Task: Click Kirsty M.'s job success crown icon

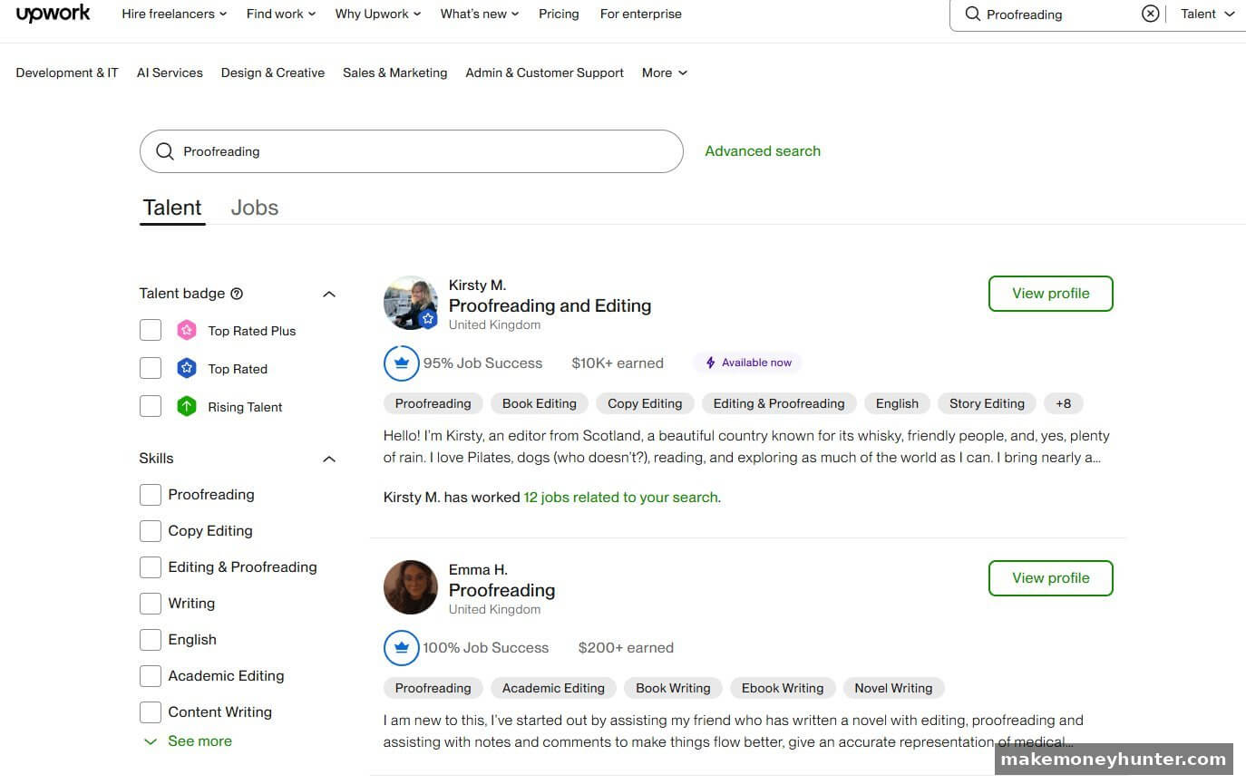Action: pyautogui.click(x=401, y=363)
